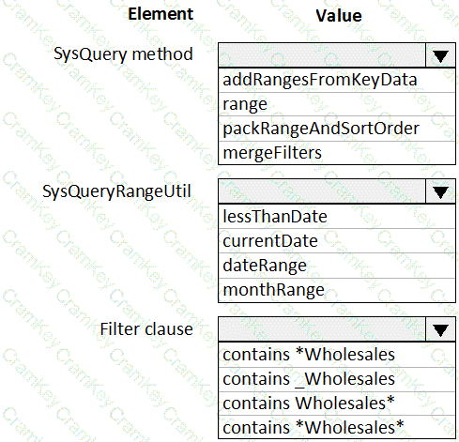
Task: Pick contains *Wholesales* option
Action: coord(337,427)
